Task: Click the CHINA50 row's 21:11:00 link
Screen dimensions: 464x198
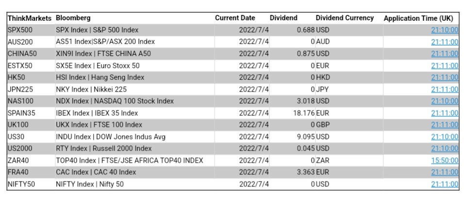Action: tap(444, 54)
